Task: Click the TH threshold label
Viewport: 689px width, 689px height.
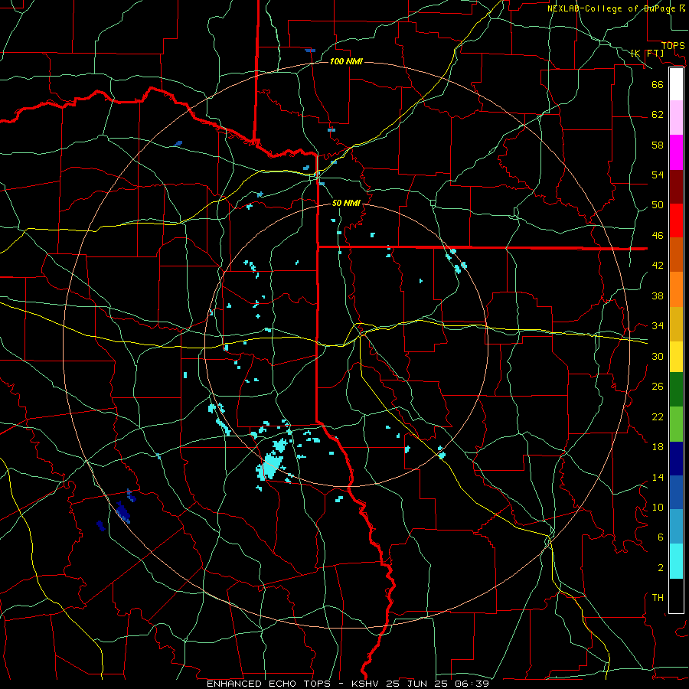Action: (658, 598)
